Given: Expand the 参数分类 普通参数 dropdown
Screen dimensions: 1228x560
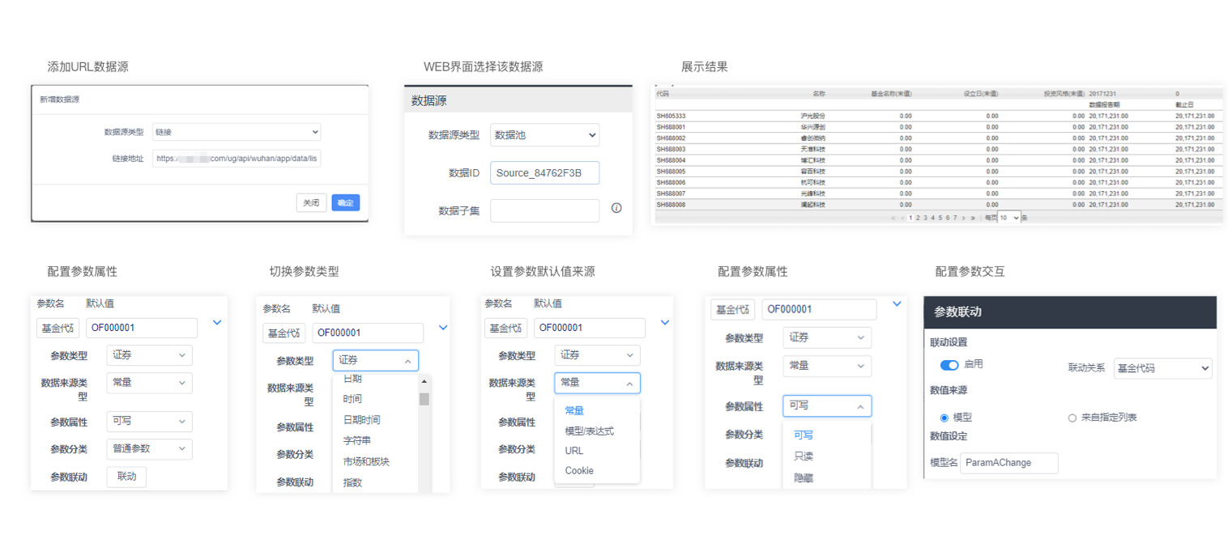Looking at the screenshot, I should pos(149,448).
